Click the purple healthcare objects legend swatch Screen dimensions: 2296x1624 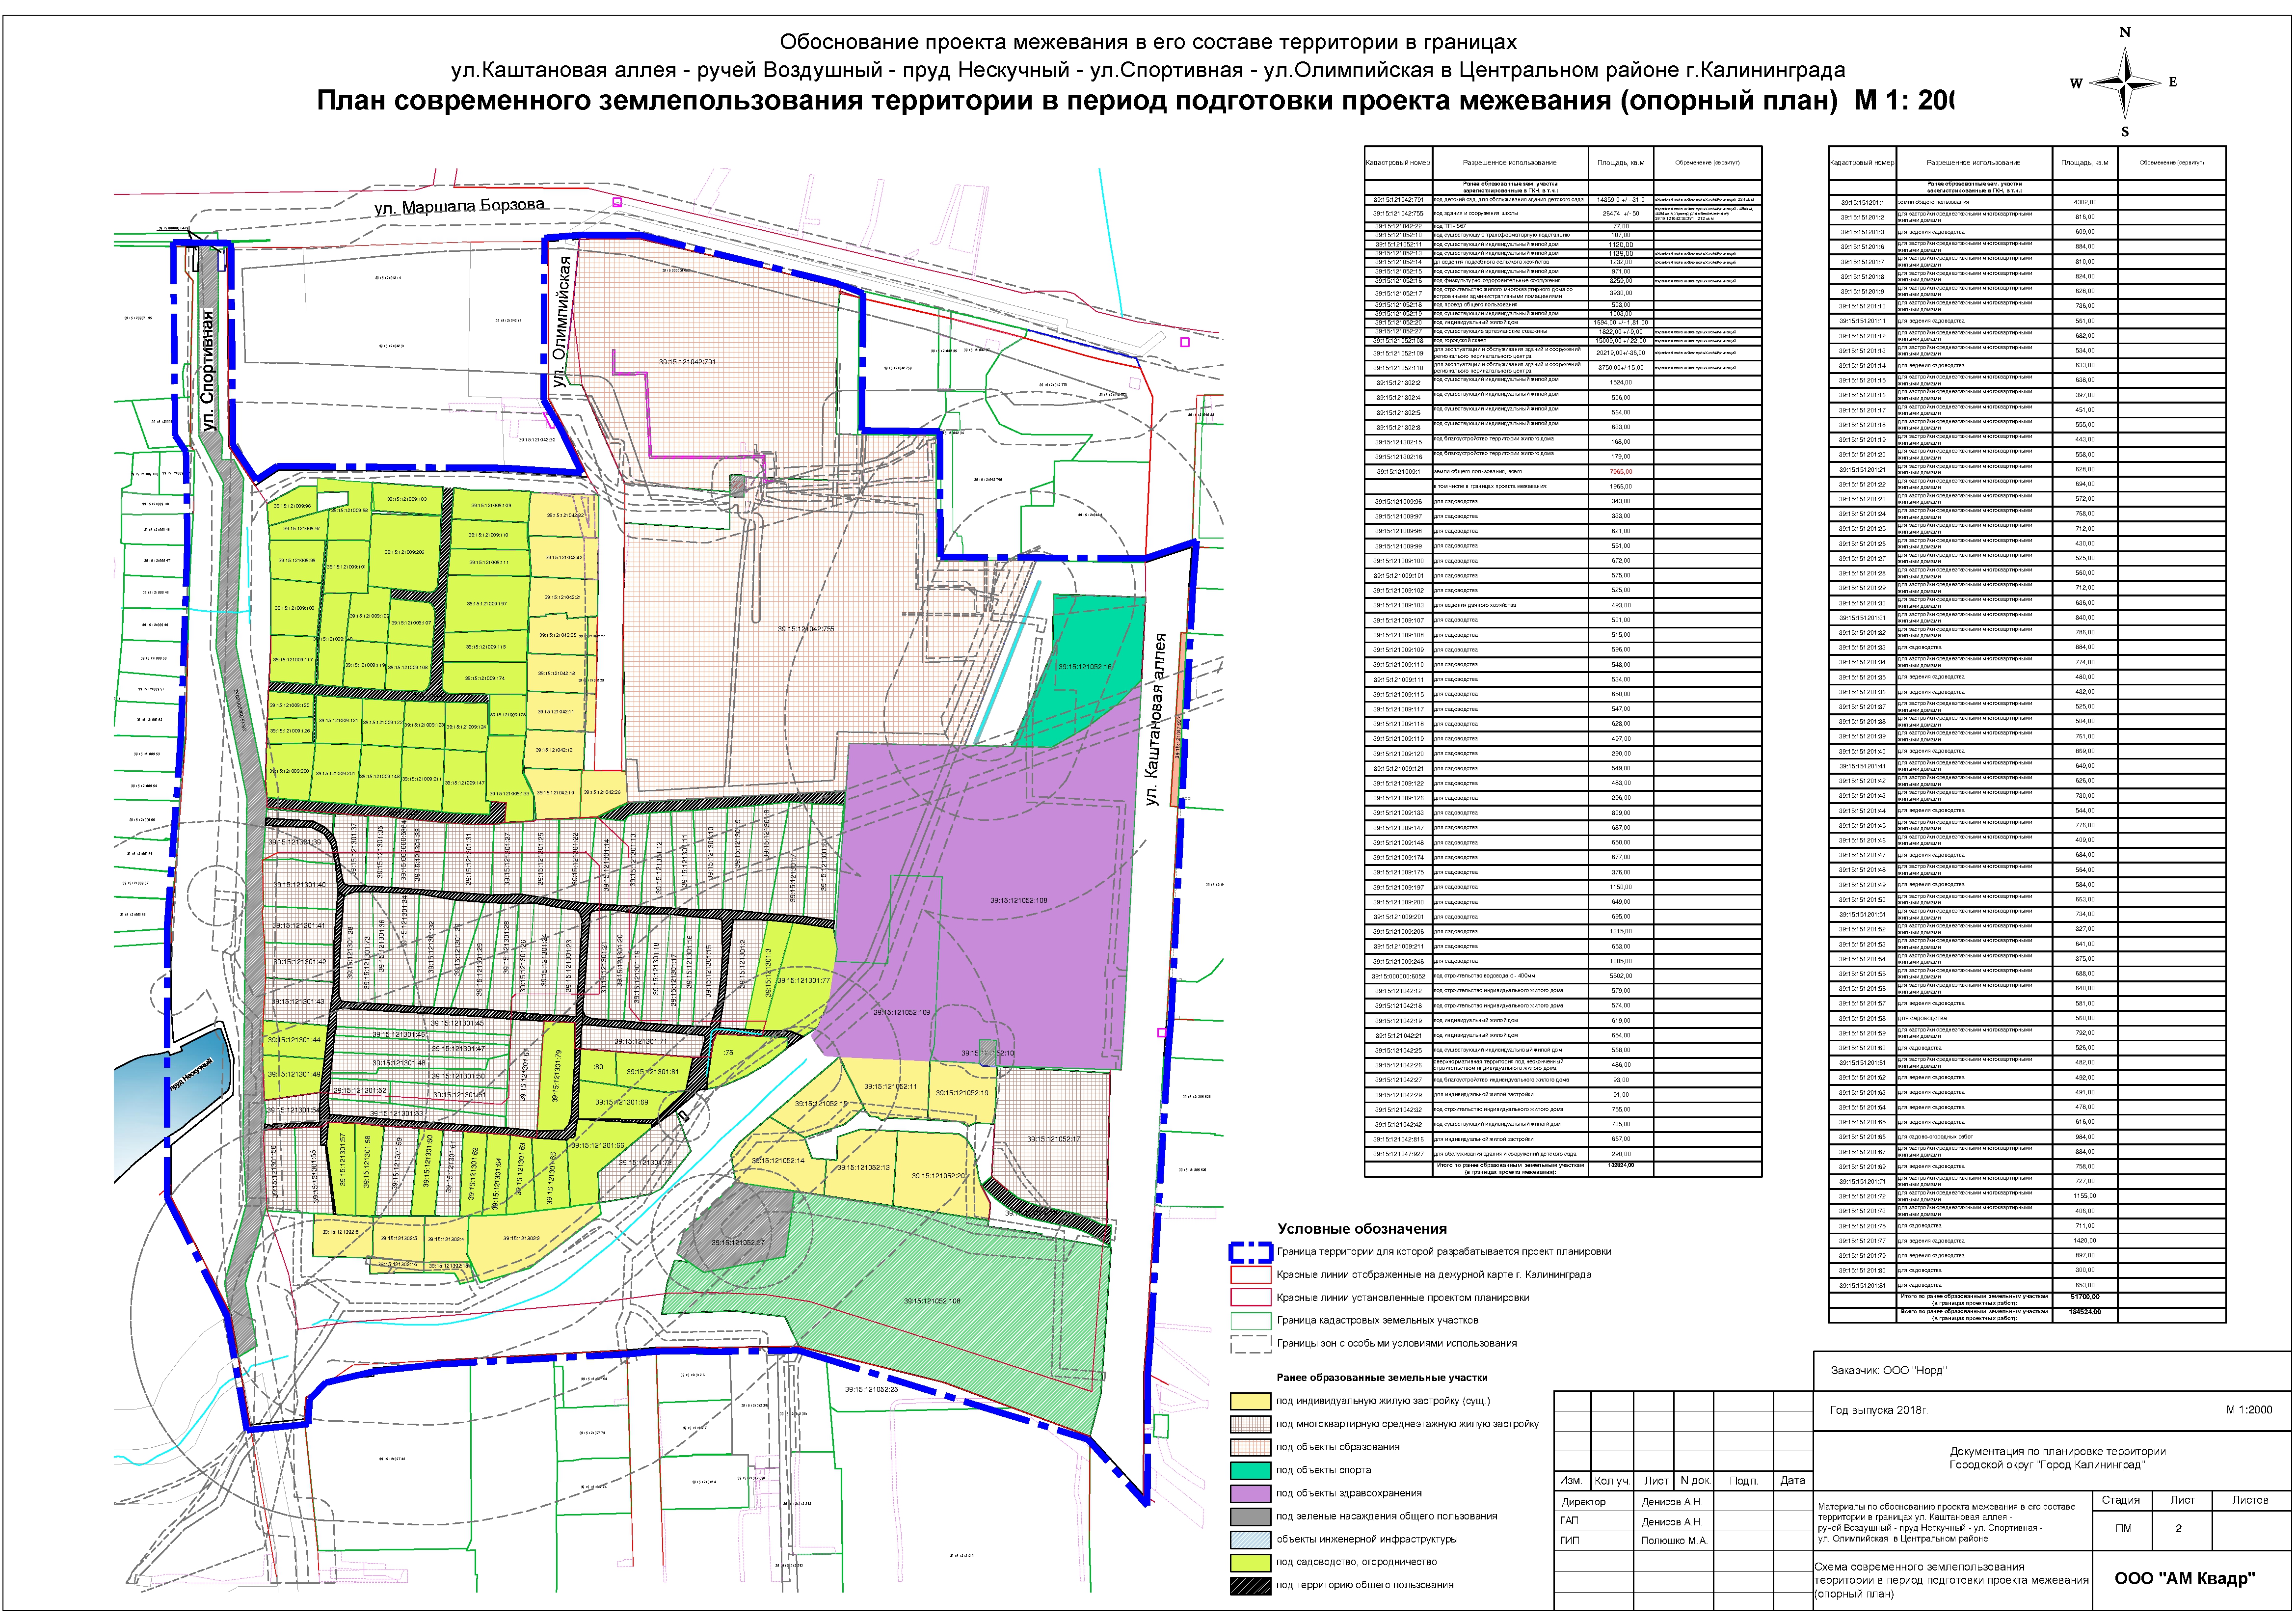1250,1493
